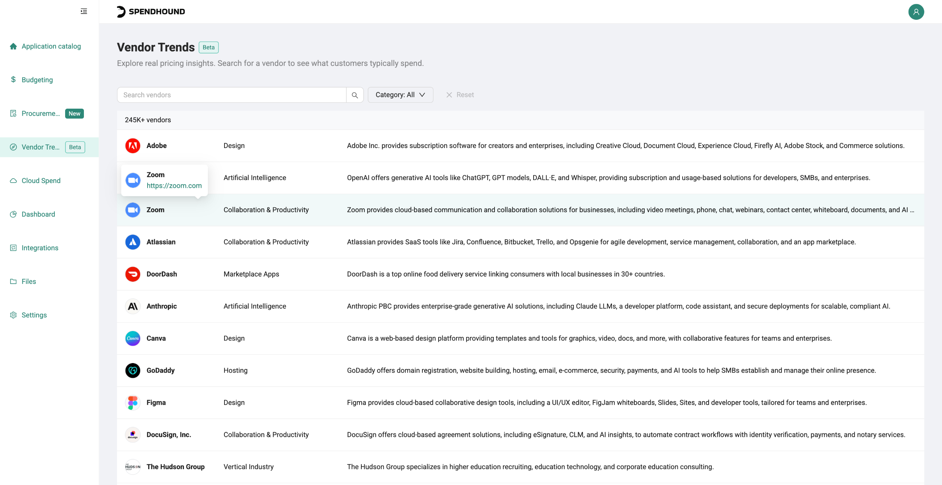Click the Budgeting dollar icon
Viewport: 942px width, 485px height.
click(13, 80)
